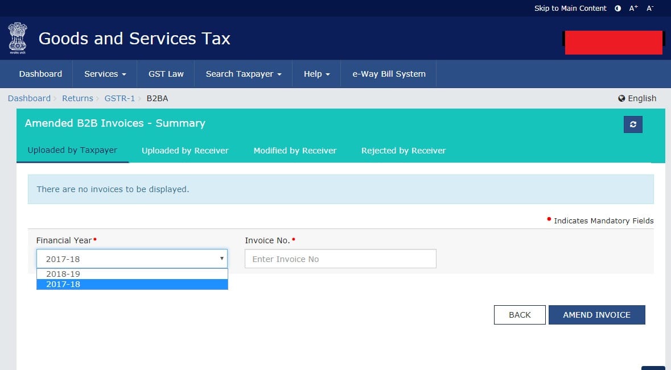
Task: Click the Enter Invoice No field
Action: click(340, 258)
